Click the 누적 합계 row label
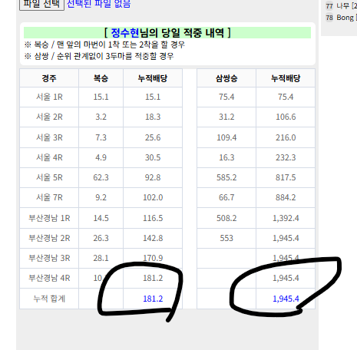 click(49, 299)
